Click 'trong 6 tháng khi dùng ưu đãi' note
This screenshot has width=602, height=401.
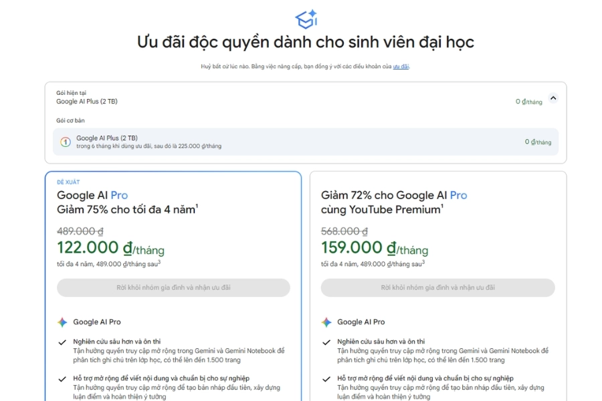[x=148, y=146]
